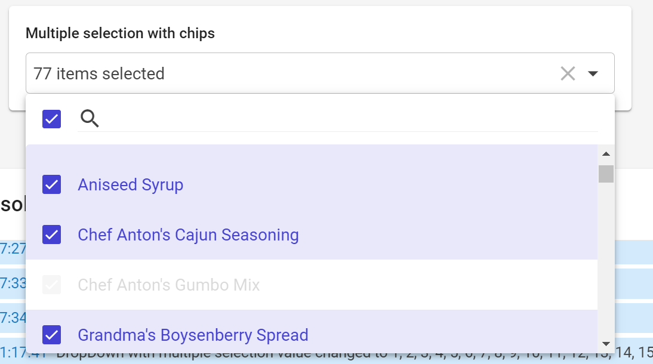This screenshot has height=364, width=653.
Task: Toggle the select-all checkbox beside search
Action: coord(52,119)
